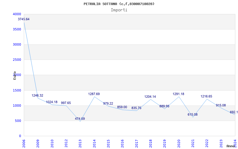
Task: Click the 2022 x-axis year label
Action: coord(207,144)
